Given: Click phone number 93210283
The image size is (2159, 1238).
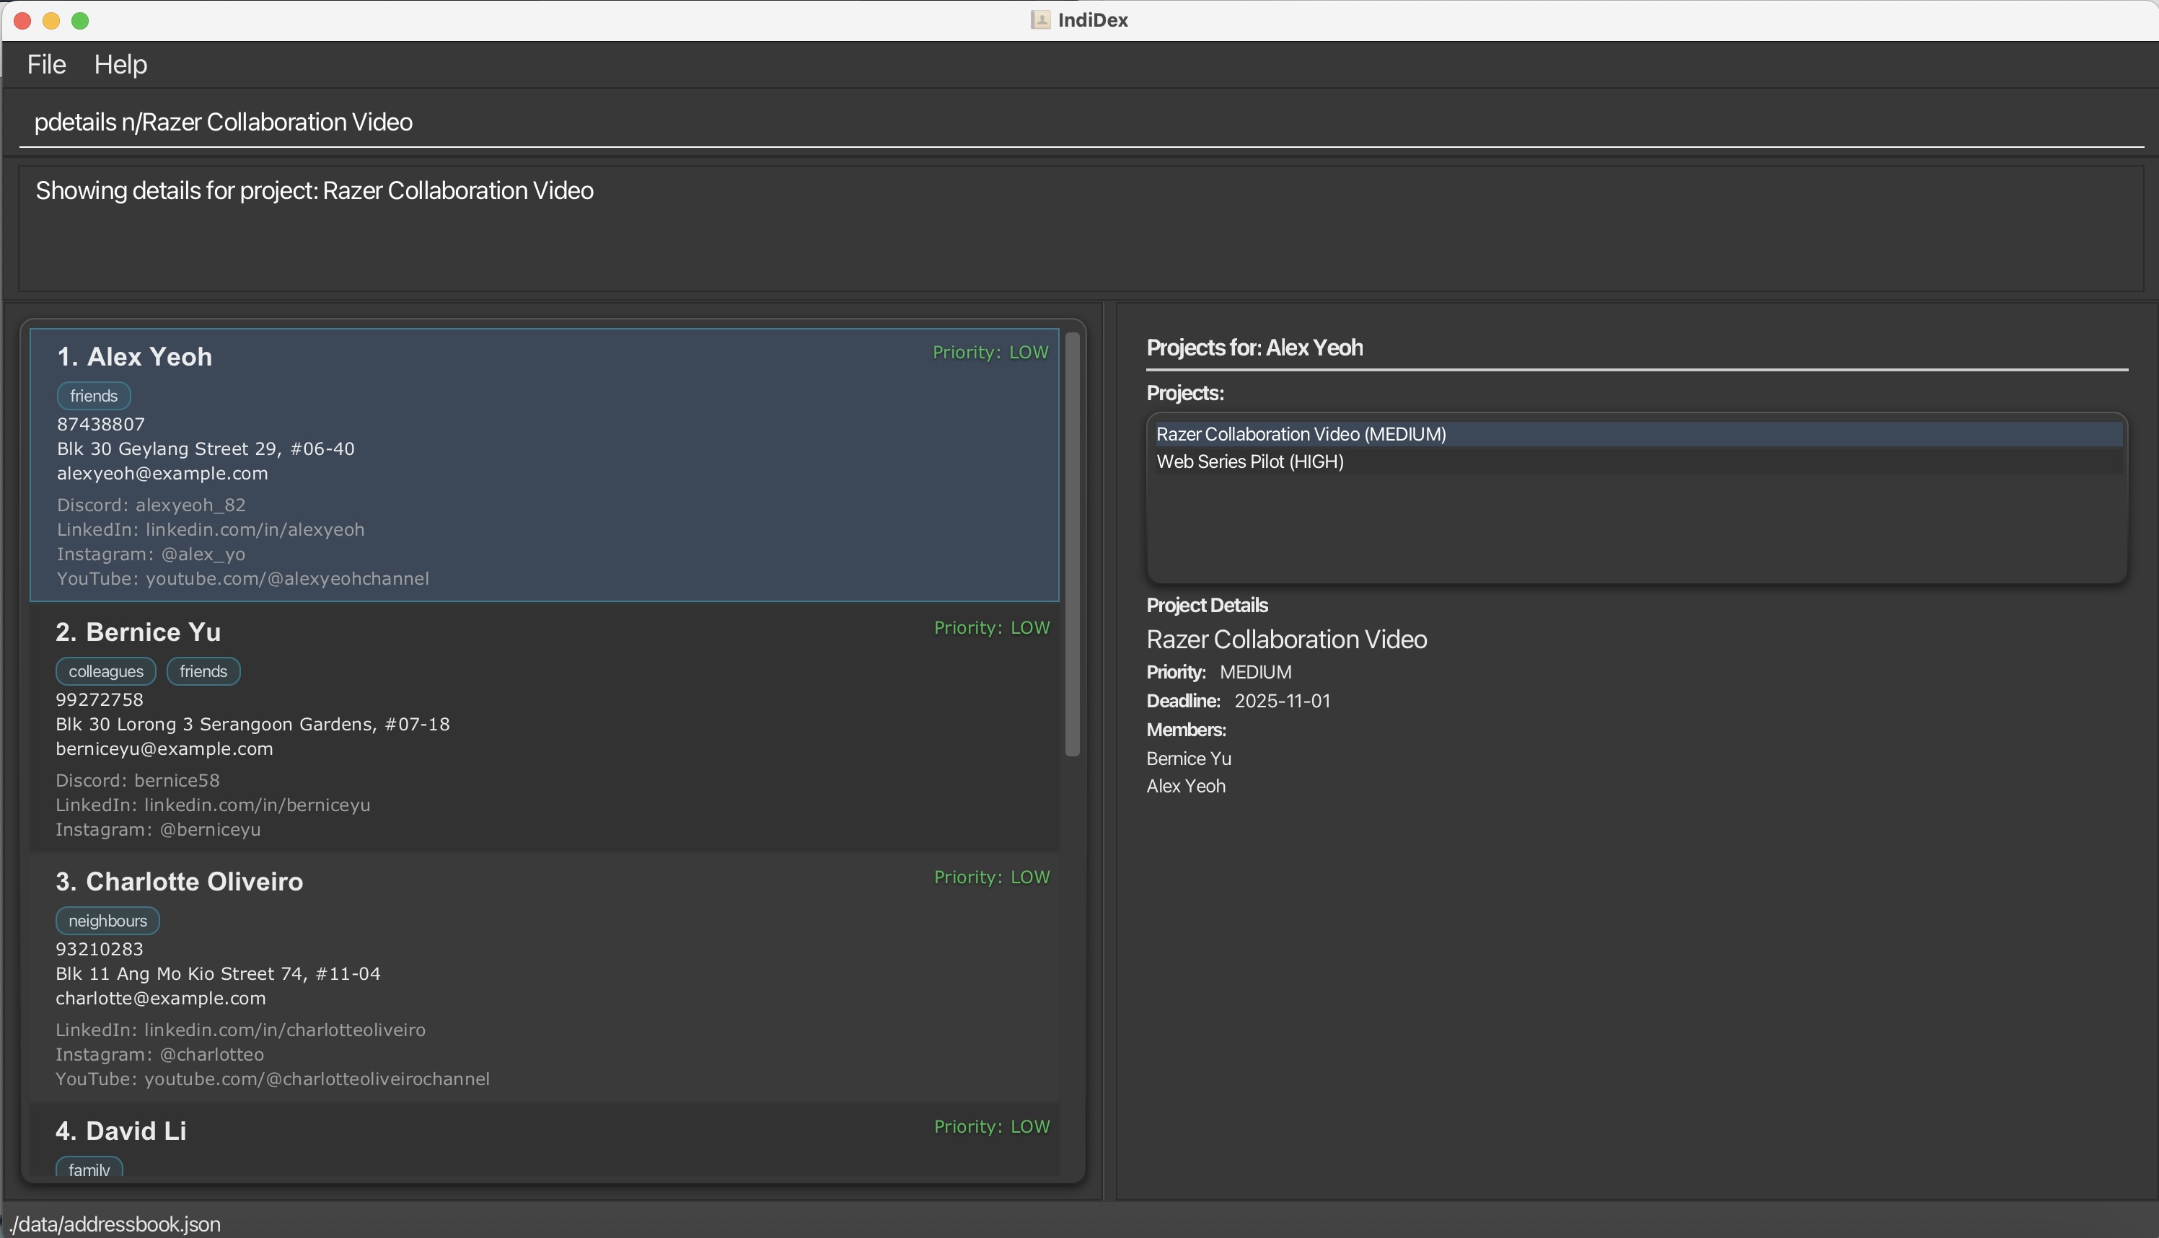Looking at the screenshot, I should [100, 949].
